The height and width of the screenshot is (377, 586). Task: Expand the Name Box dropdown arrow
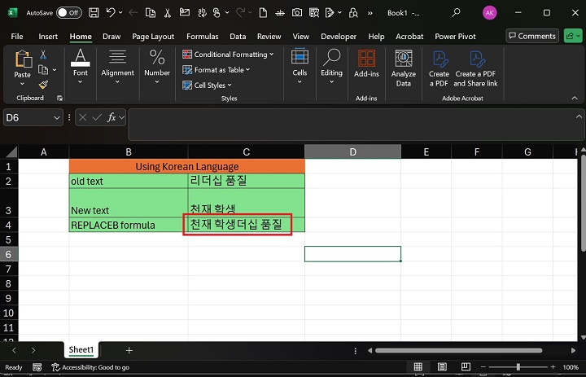click(x=57, y=118)
